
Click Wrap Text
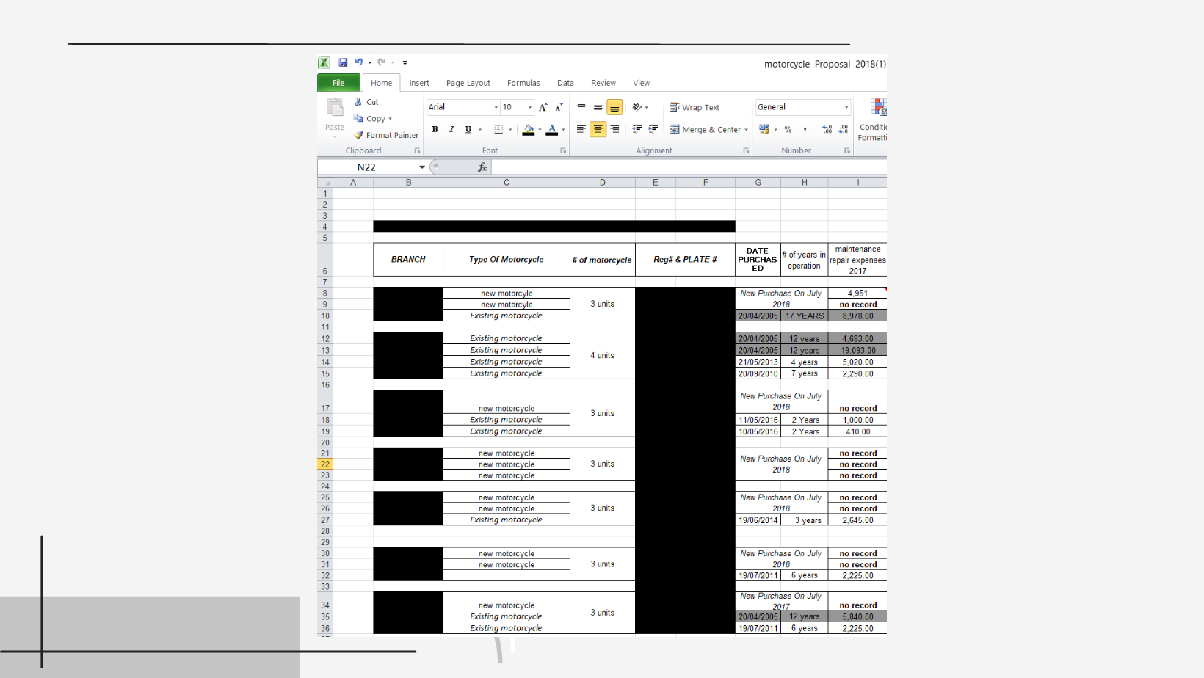[x=695, y=107]
